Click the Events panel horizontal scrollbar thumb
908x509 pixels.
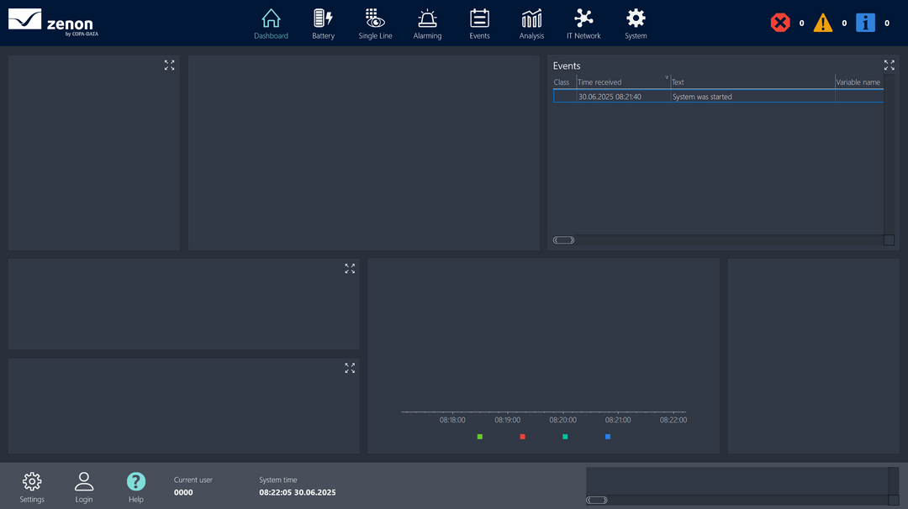click(563, 240)
